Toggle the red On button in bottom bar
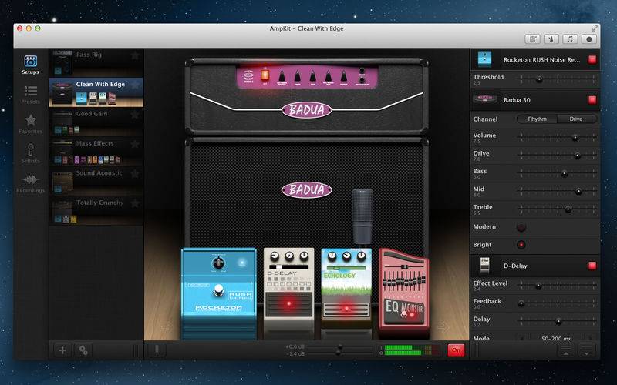This screenshot has height=385, width=617. pos(456,350)
